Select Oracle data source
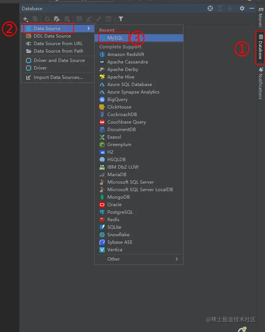 139,205
